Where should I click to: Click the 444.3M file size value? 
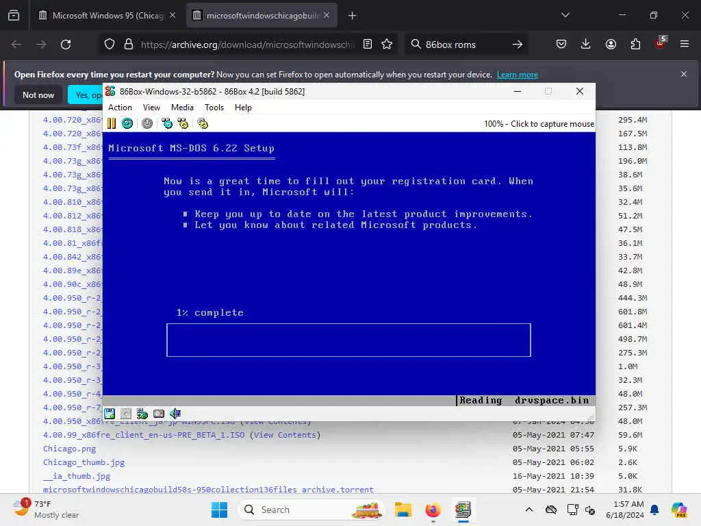pos(633,298)
